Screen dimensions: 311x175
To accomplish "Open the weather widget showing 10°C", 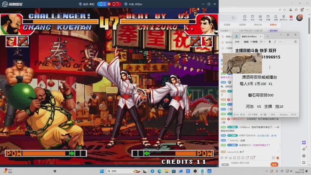I will tap(8, 171).
